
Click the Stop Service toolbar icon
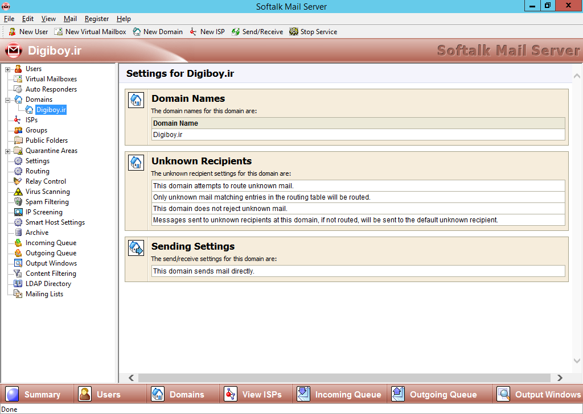(x=294, y=32)
